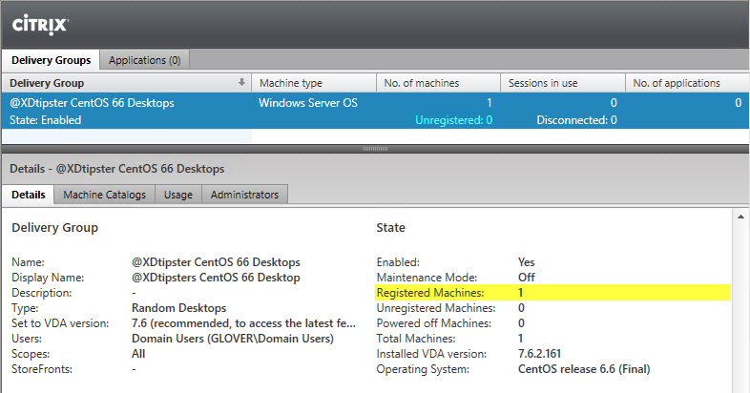This screenshot has height=393, width=750.
Task: Click the Domain Users (GLOVER\Domain Users) value
Action: (233, 339)
